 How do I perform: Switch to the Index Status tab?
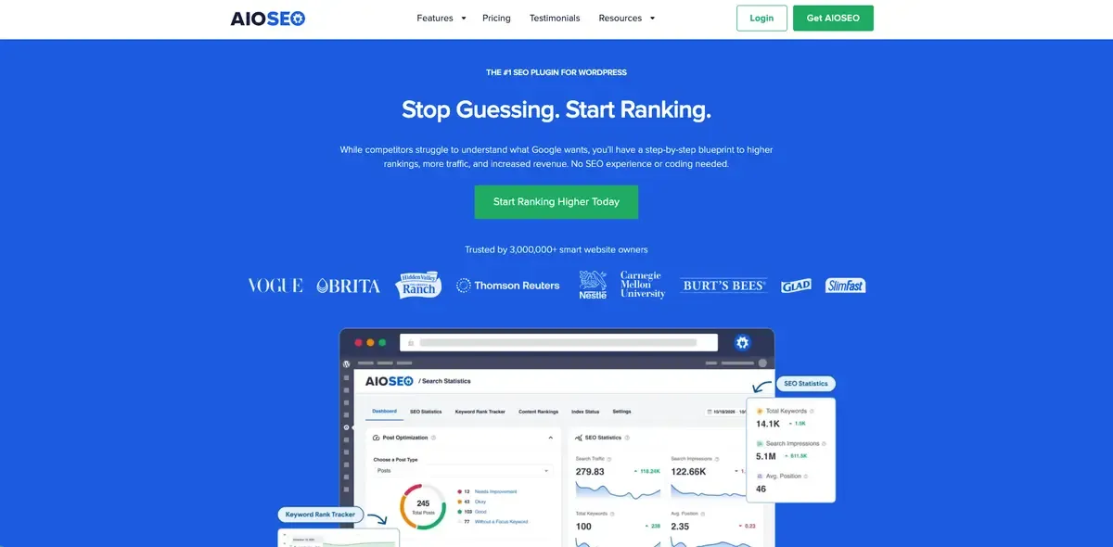click(x=585, y=411)
